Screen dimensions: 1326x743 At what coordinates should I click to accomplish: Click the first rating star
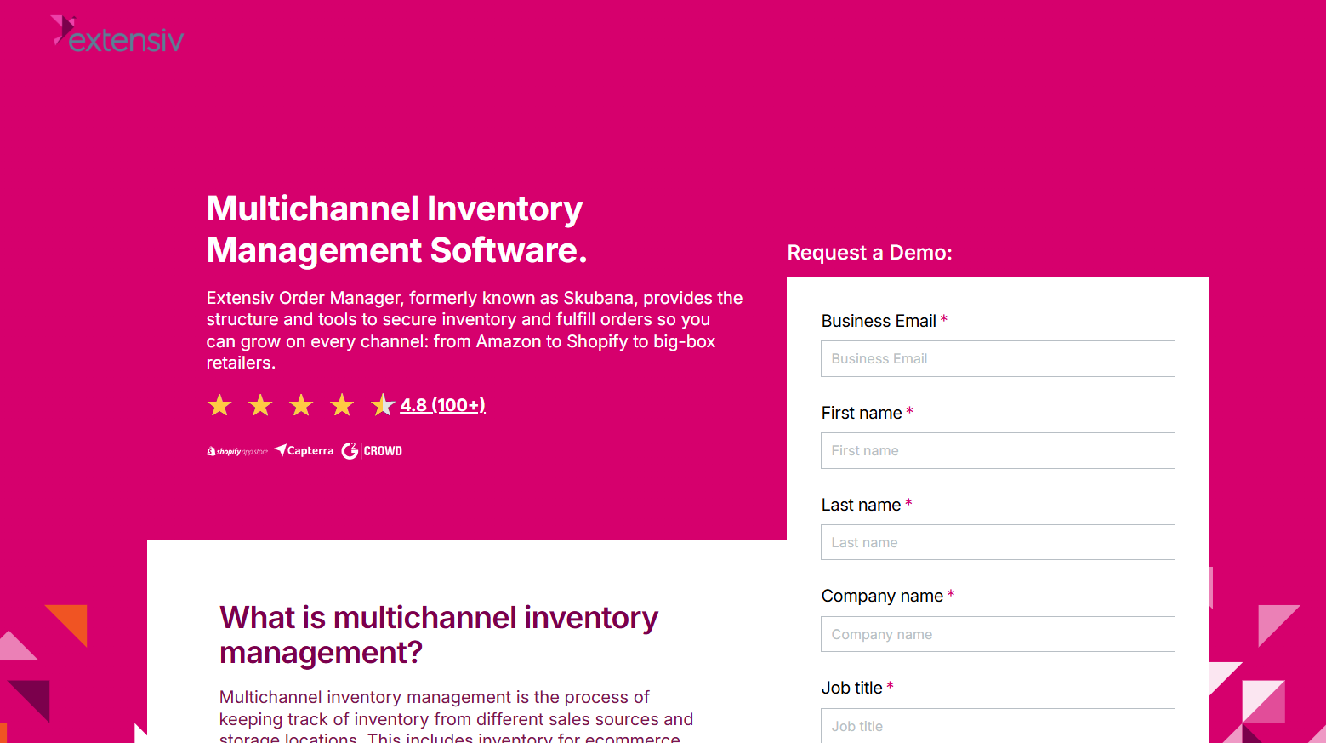(x=219, y=405)
